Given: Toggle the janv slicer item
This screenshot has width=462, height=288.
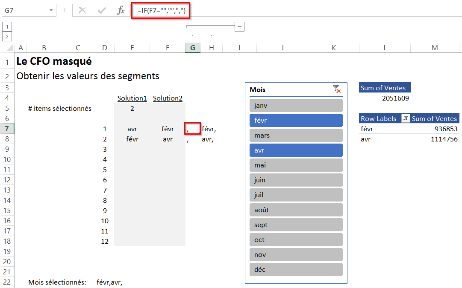Looking at the screenshot, I should (x=296, y=105).
